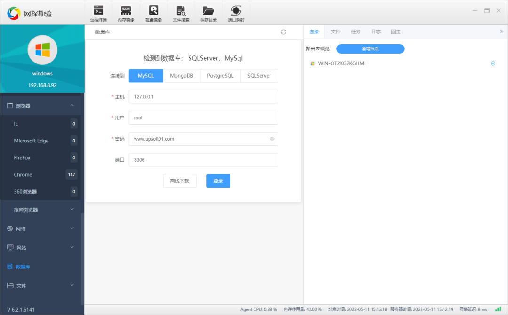Click the Agent CPU status entry
The image size is (508, 315).
[259, 309]
